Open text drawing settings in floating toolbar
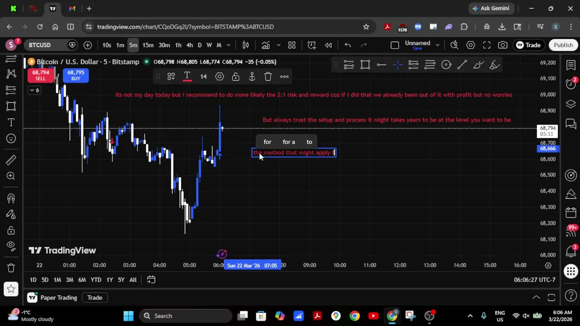The image size is (580, 326). pyautogui.click(x=220, y=77)
